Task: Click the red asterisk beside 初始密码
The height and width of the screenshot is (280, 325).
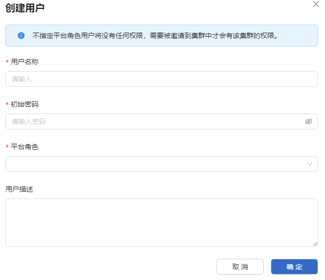Action: coord(7,105)
